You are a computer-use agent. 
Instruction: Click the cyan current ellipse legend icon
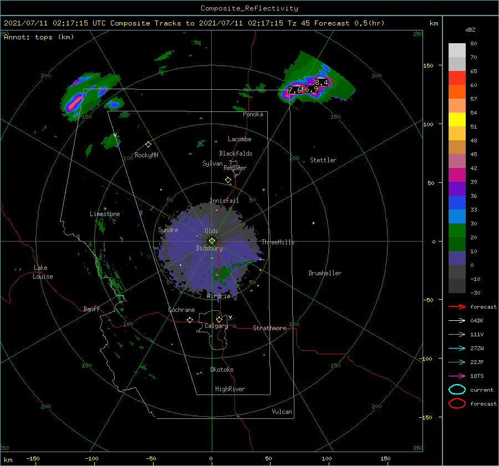point(457,390)
